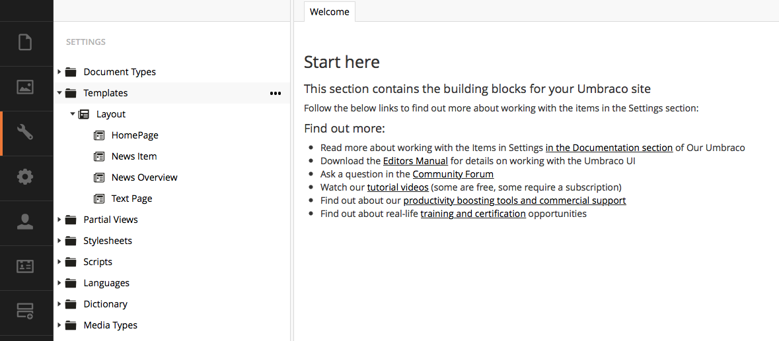779x341 pixels.
Task: Expand the Languages node
Action: tap(59, 283)
